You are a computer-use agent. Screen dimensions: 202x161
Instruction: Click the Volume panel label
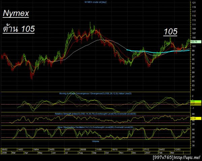point(96,141)
